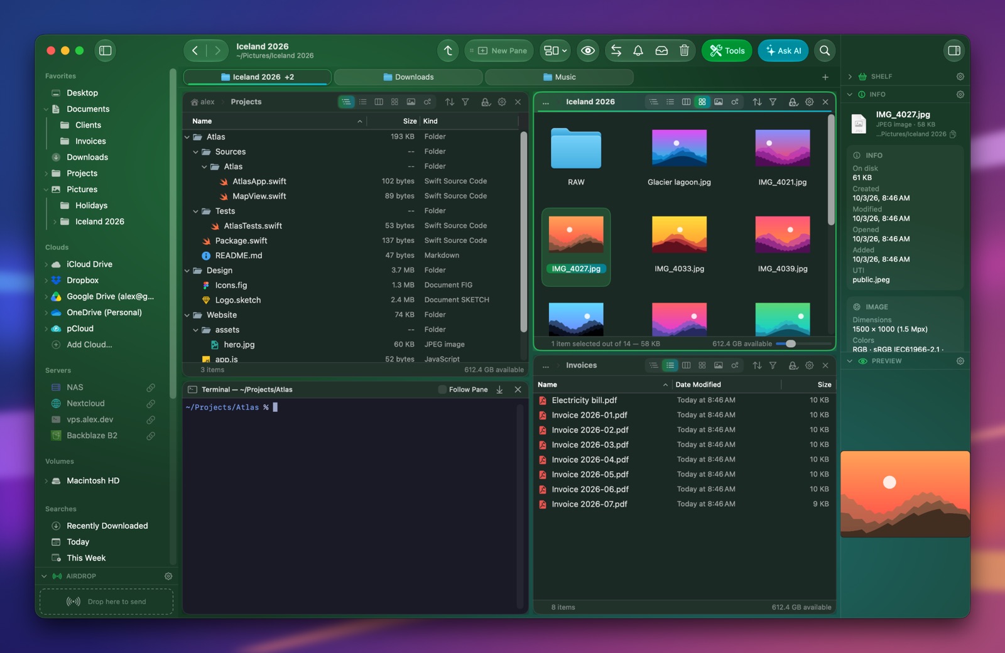1005x653 pixels.
Task: Open the search magnifier in toolbar
Action: pyautogui.click(x=825, y=51)
